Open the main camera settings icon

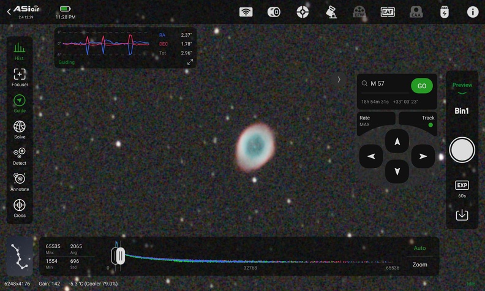(x=274, y=12)
